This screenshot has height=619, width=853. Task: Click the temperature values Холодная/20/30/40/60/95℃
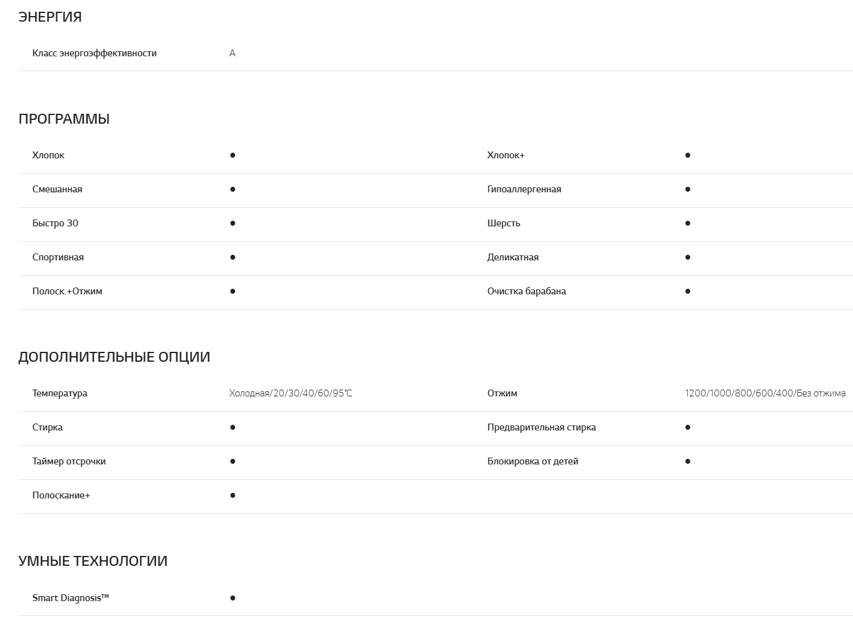tap(291, 393)
